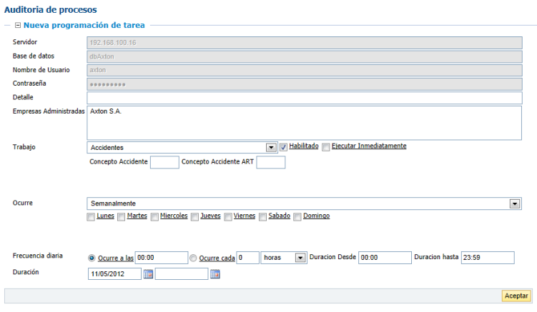Click the Aceptar button
537x312 pixels.
(x=516, y=296)
